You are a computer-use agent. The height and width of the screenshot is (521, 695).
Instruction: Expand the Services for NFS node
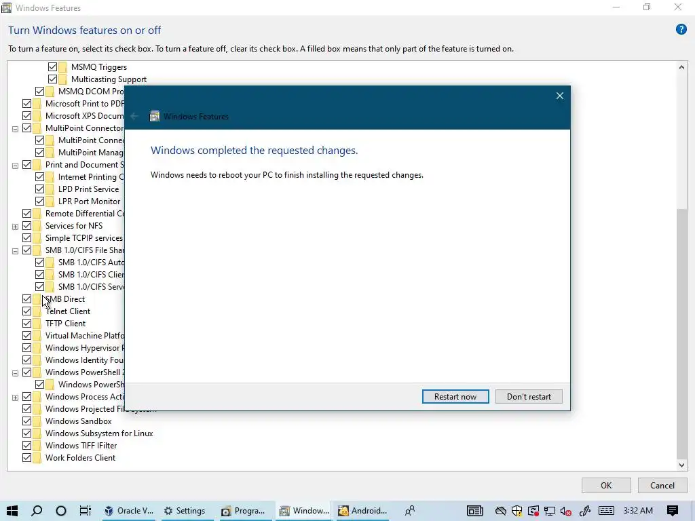15,227
